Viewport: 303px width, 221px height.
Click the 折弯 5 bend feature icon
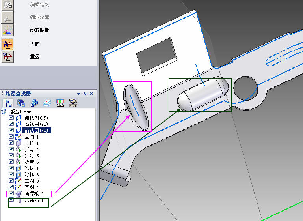pos(19,156)
